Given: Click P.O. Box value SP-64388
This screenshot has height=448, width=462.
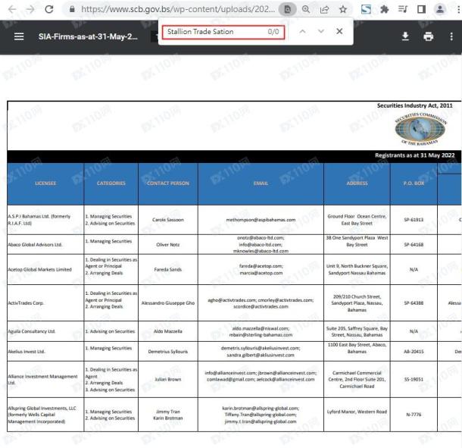Looking at the screenshot, I should [414, 303].
